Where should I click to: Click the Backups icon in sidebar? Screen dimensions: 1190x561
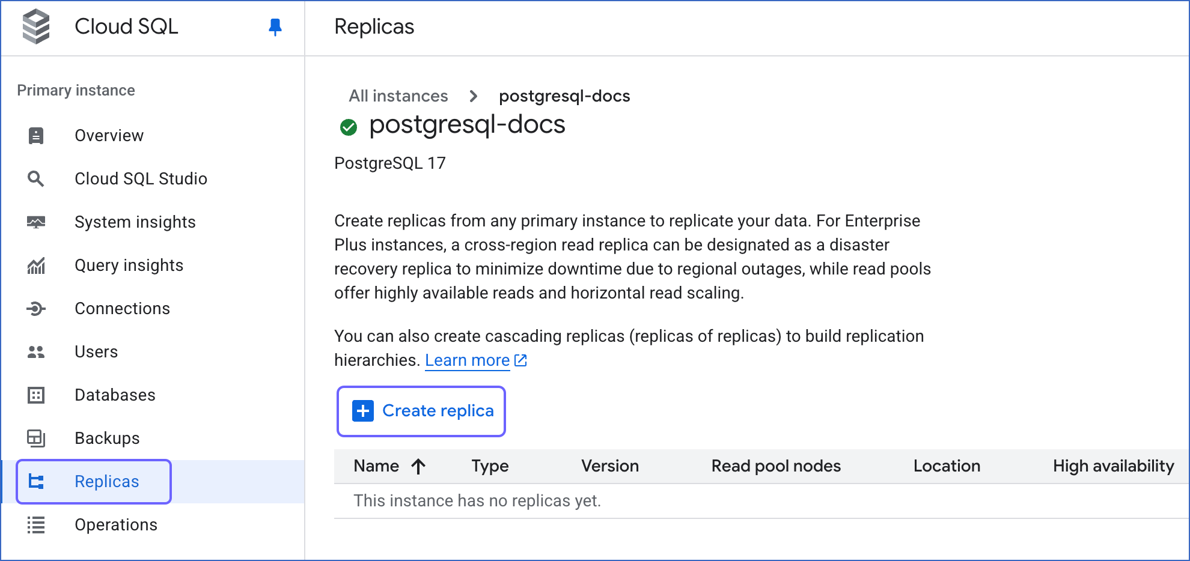[x=36, y=438]
